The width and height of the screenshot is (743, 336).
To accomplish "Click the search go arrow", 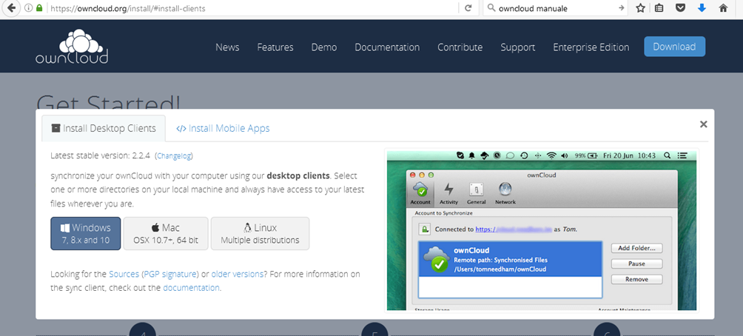I will point(621,8).
